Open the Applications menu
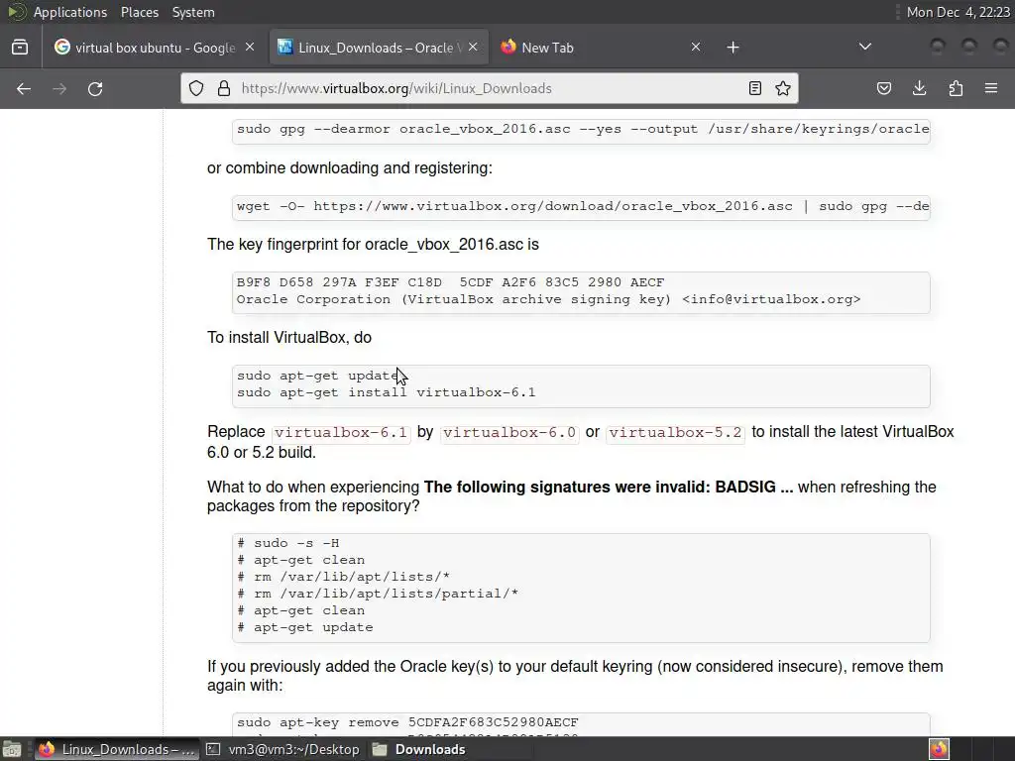Viewport: 1015px width, 761px height. (x=70, y=12)
